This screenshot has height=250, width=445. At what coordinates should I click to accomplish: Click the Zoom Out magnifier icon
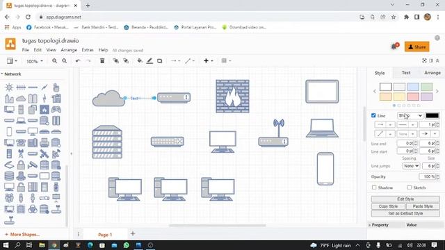coord(65,61)
